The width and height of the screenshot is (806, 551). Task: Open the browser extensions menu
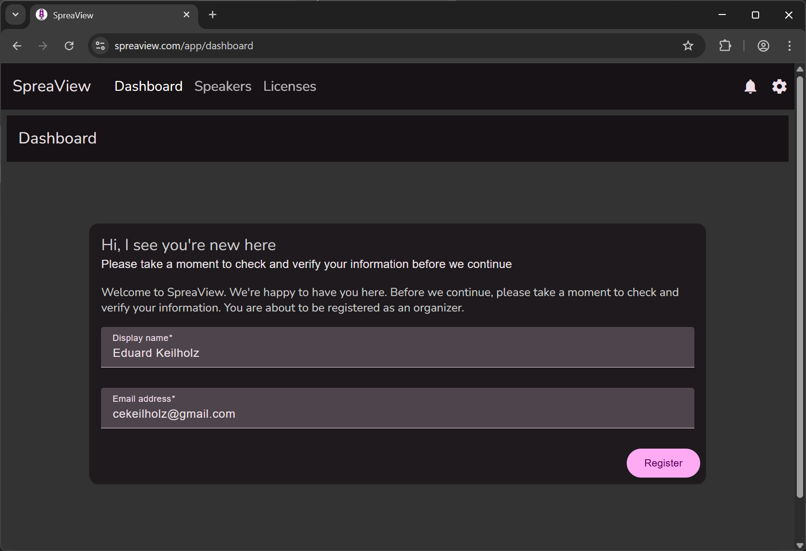pos(725,46)
